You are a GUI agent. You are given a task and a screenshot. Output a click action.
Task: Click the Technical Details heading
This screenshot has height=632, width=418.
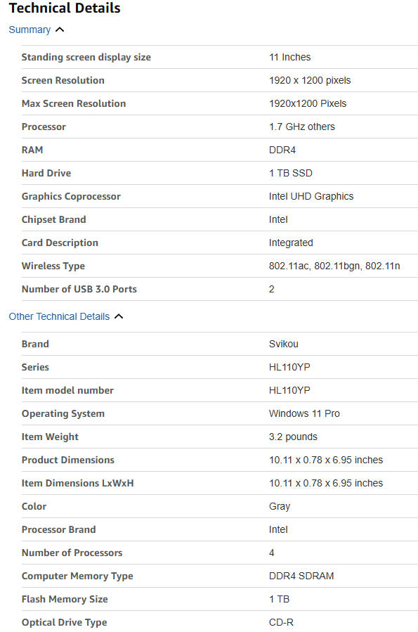click(x=65, y=8)
